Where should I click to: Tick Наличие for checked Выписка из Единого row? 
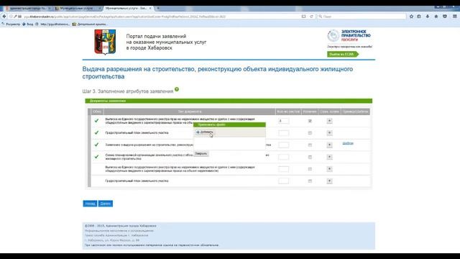pos(310,121)
